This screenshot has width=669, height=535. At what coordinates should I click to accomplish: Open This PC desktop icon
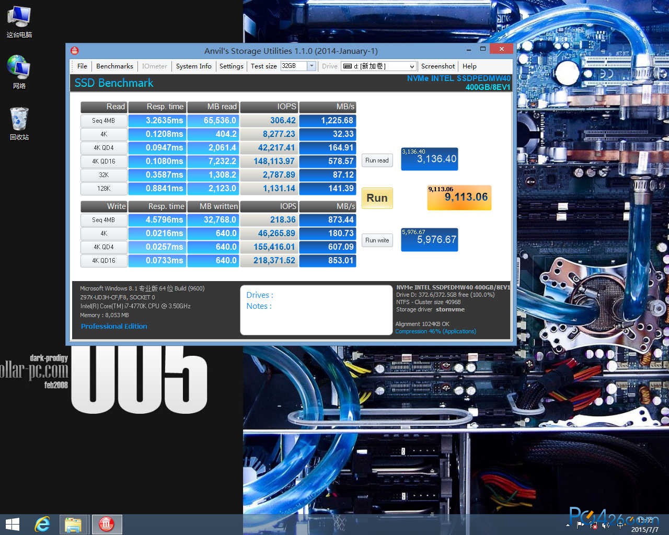pos(19,22)
